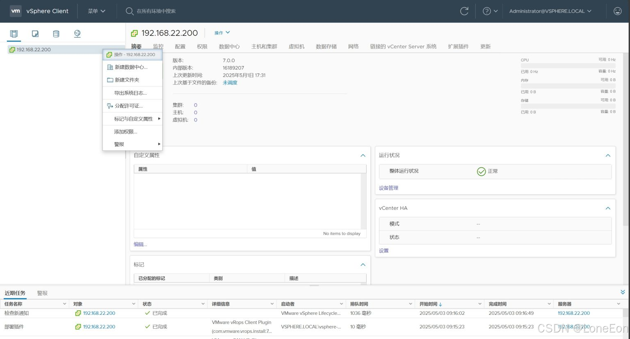
Task: Choose 新建数据中心... from context menu
Action: click(x=132, y=67)
